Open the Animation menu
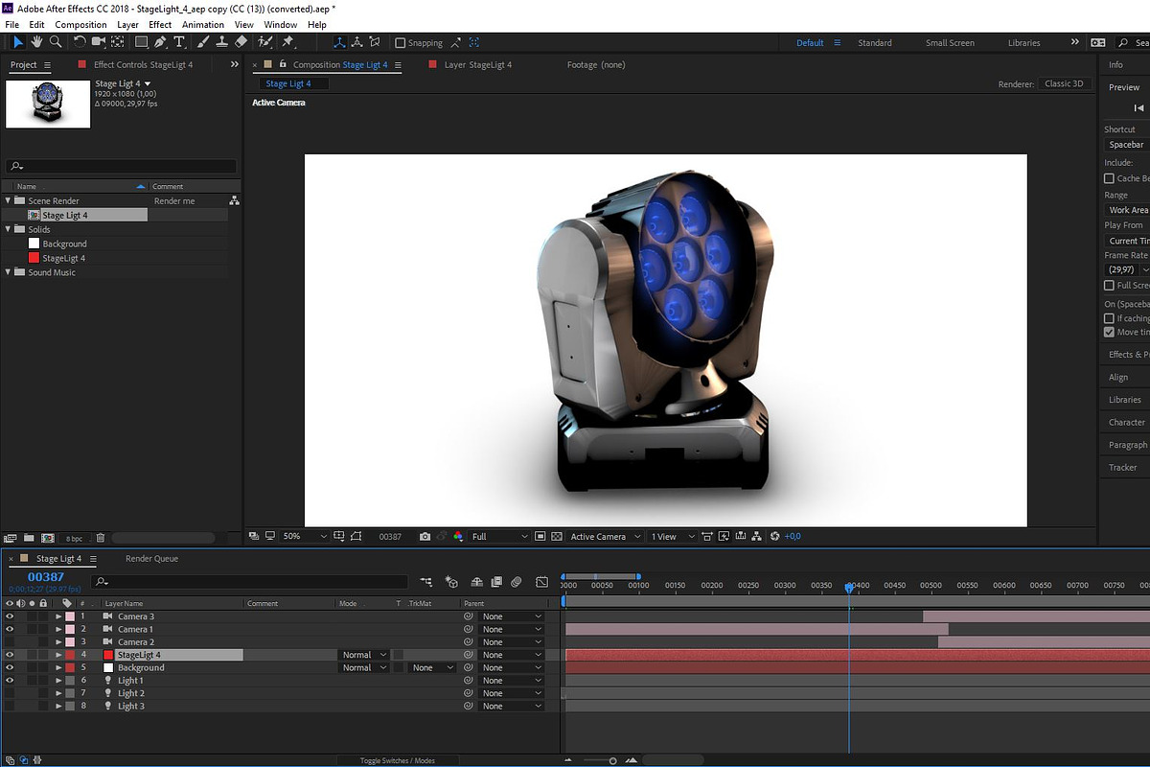 pos(202,24)
